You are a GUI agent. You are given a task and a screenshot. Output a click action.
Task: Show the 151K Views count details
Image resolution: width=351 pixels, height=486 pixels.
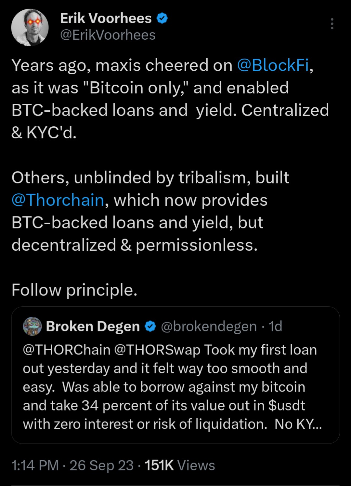click(180, 465)
